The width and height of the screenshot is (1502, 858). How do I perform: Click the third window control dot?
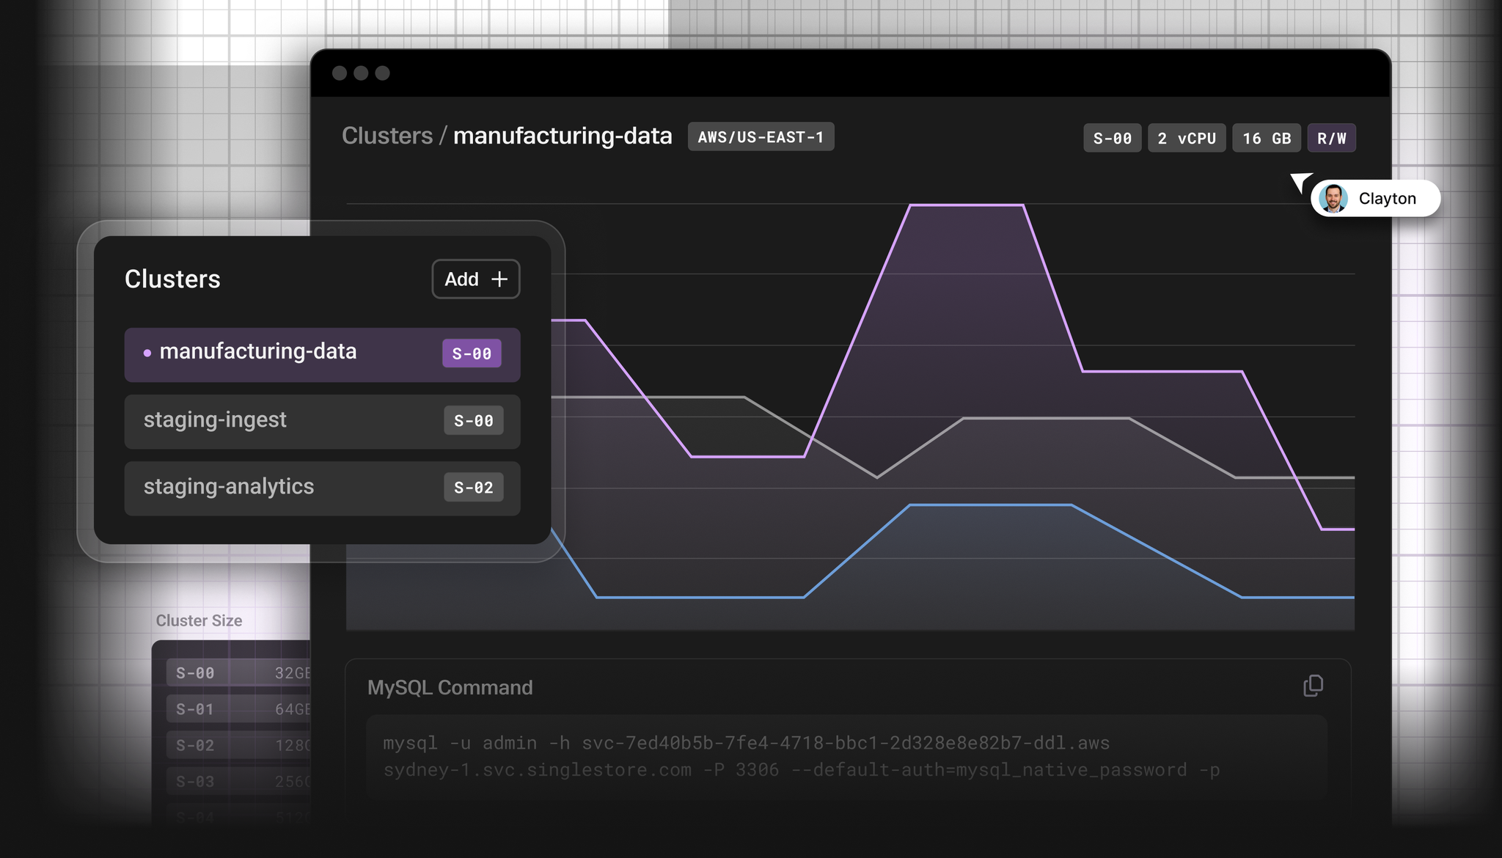pyautogui.click(x=382, y=73)
